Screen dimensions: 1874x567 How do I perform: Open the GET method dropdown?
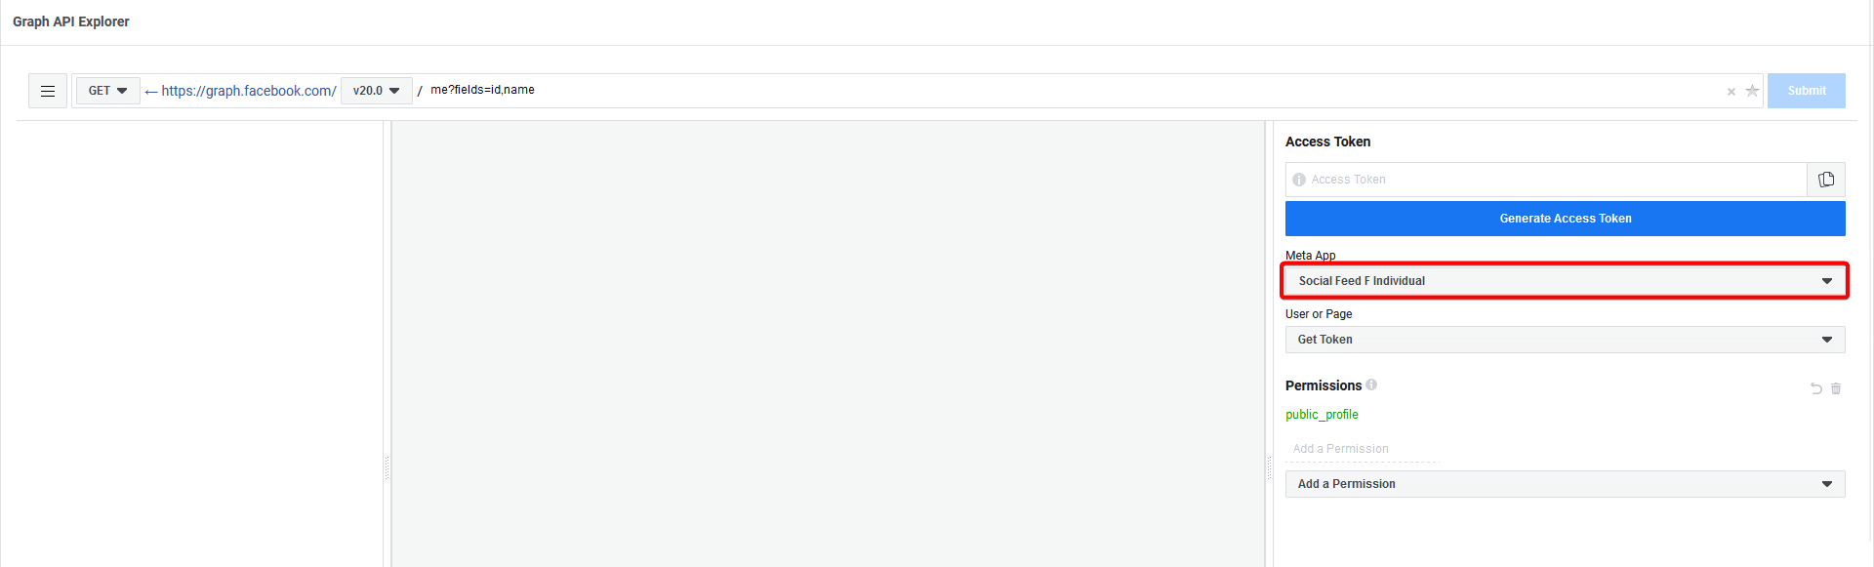108,91
